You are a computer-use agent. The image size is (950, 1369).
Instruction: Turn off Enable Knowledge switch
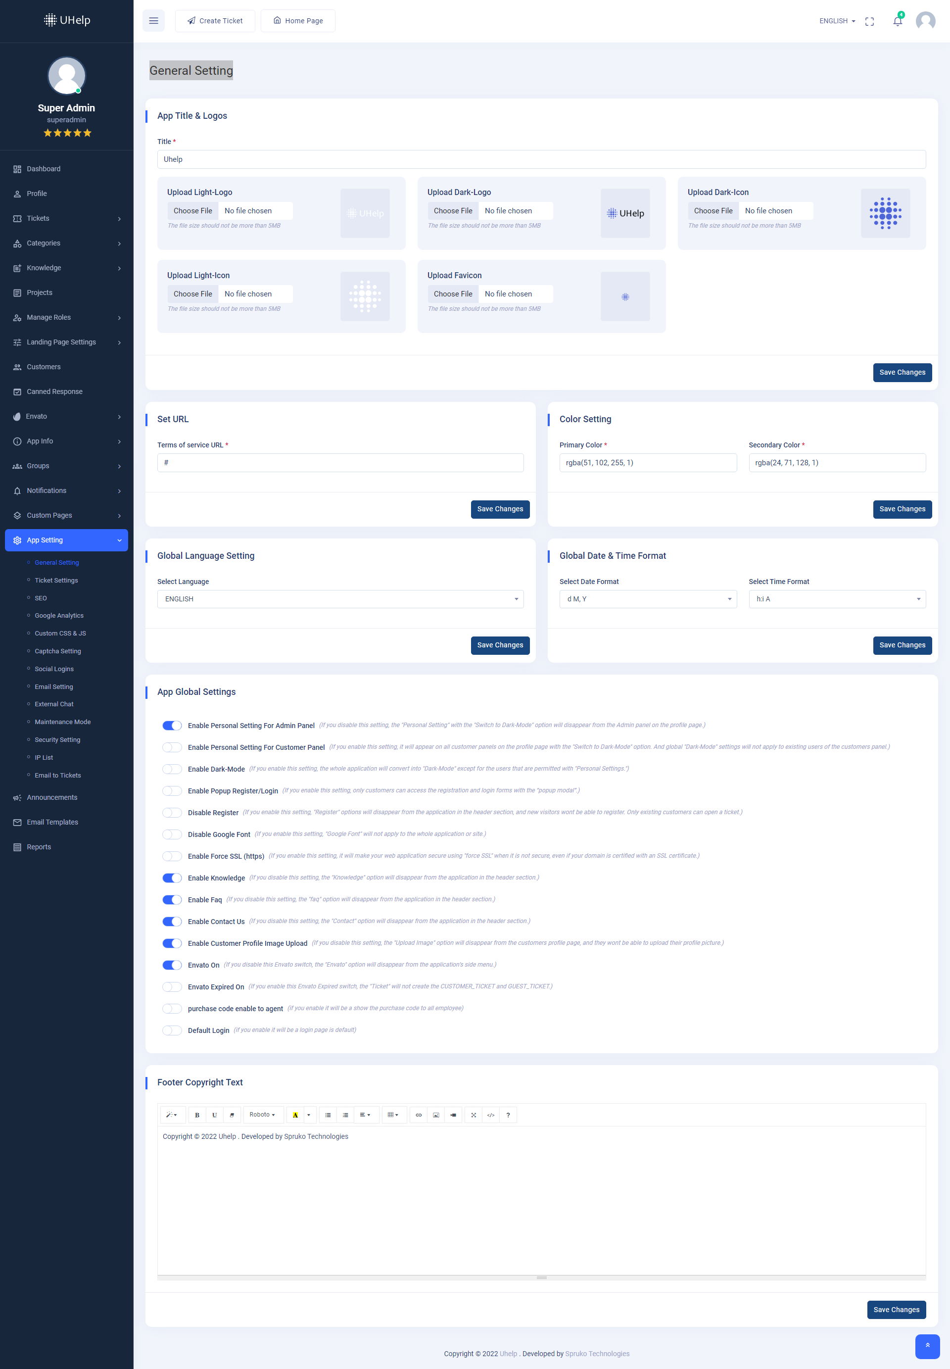click(x=172, y=878)
